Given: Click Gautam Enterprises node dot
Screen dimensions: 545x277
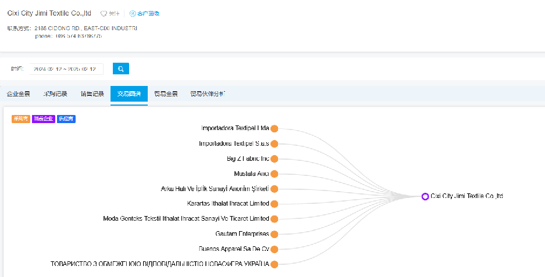Looking at the screenshot, I should (274, 234).
